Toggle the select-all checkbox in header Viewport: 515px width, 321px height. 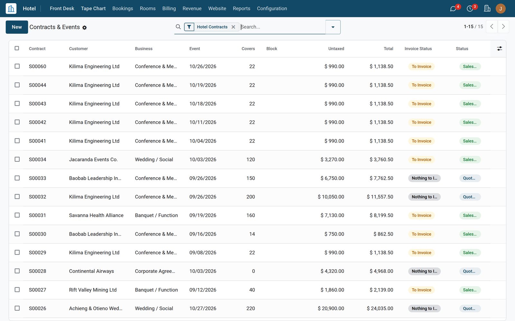click(17, 48)
